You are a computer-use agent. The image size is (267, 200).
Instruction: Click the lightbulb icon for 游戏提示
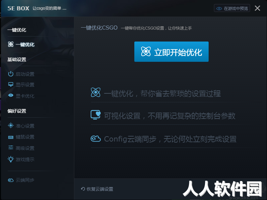11,159
